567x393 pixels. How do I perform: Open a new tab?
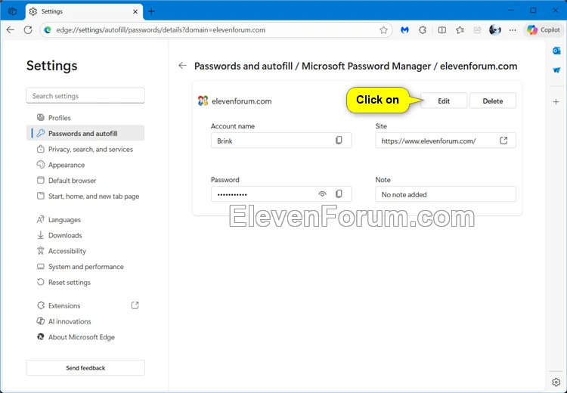point(151,11)
